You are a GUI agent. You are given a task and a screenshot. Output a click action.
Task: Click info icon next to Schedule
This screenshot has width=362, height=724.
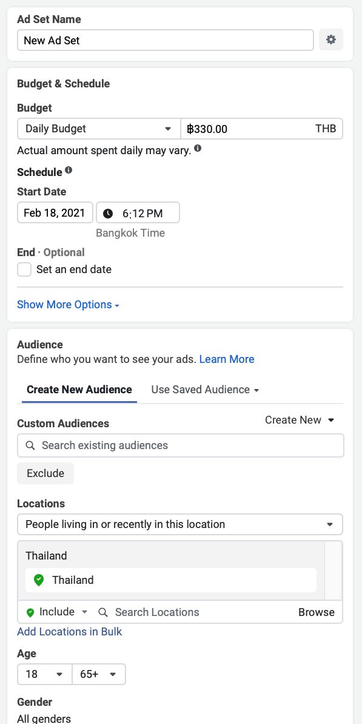pos(69,170)
